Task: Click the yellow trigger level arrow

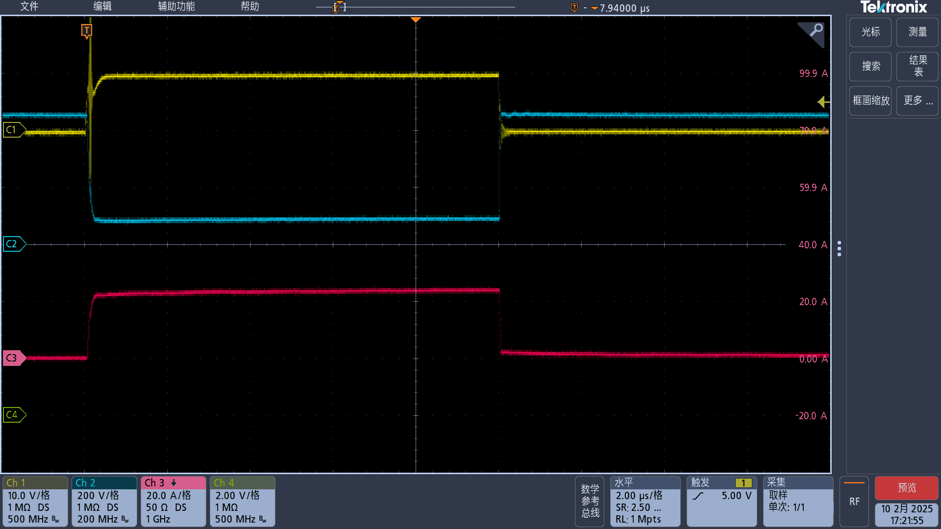Action: (823, 102)
